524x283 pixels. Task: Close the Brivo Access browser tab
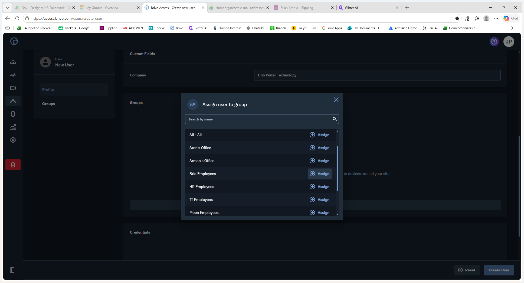coord(203,8)
